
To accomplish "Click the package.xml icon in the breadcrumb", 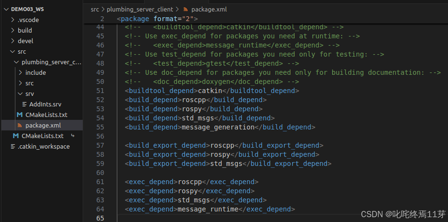I will click(x=186, y=10).
